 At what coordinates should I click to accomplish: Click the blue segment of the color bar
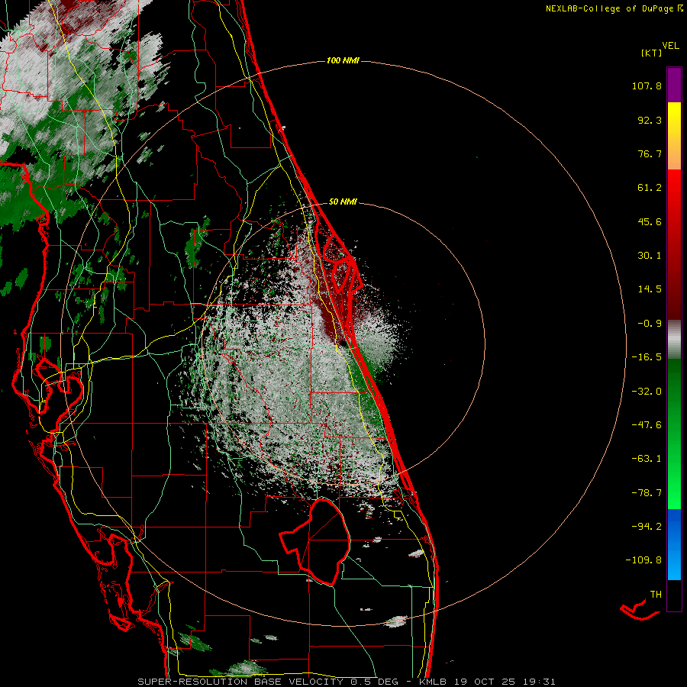[x=674, y=544]
